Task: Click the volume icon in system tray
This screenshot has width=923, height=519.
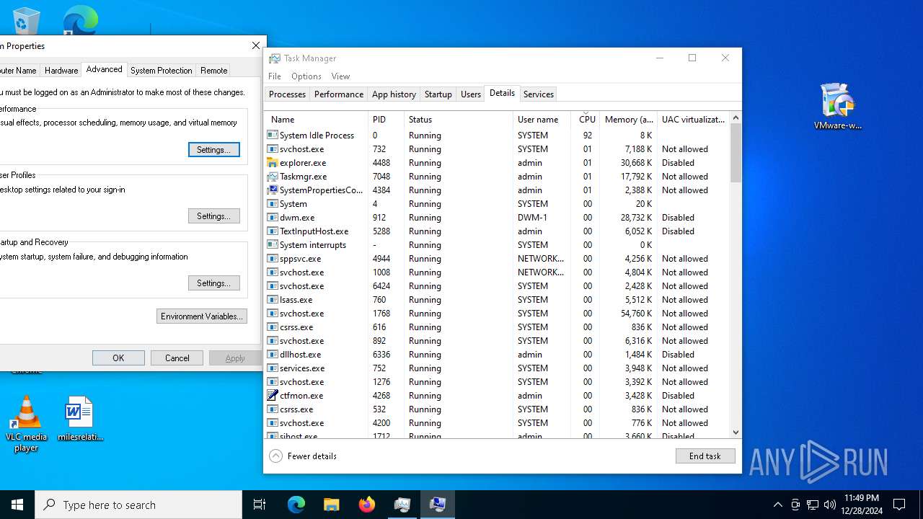Action: click(830, 505)
